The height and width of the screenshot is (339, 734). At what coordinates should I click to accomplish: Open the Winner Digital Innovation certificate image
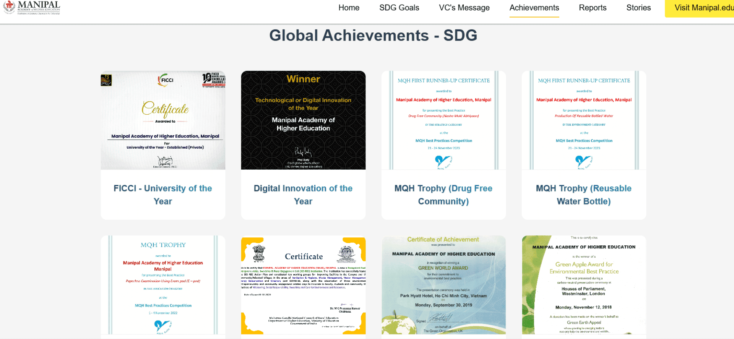tap(303, 120)
